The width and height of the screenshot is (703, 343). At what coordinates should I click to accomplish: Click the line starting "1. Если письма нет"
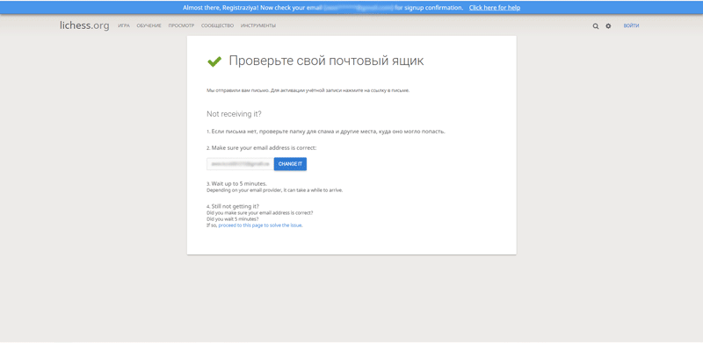326,132
